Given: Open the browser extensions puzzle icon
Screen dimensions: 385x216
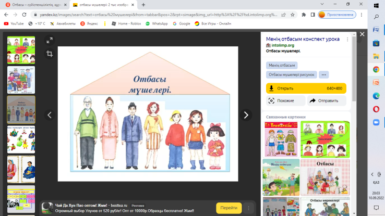Looking at the screenshot, I should [304, 15].
